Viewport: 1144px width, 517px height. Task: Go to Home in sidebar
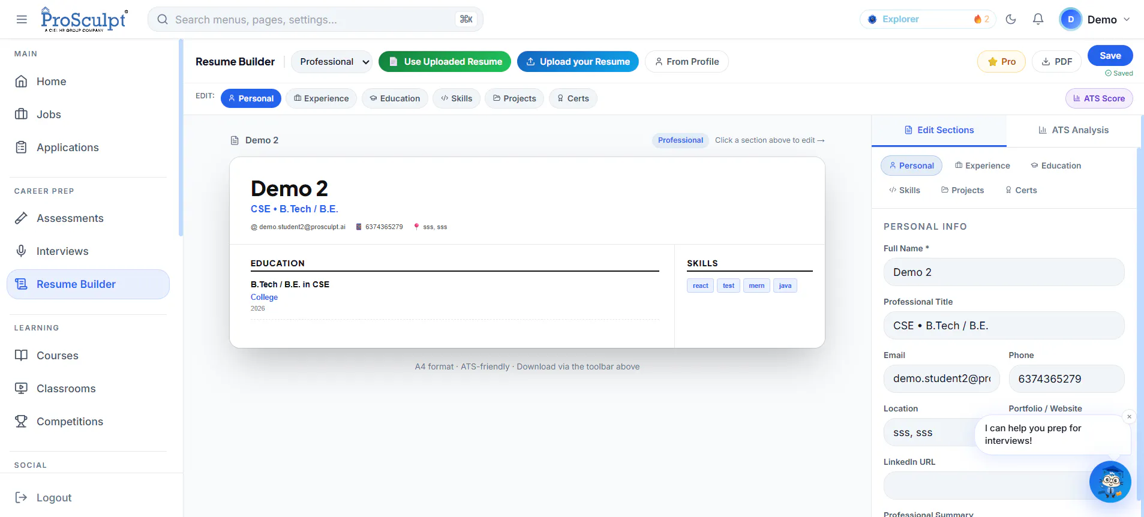click(88, 82)
